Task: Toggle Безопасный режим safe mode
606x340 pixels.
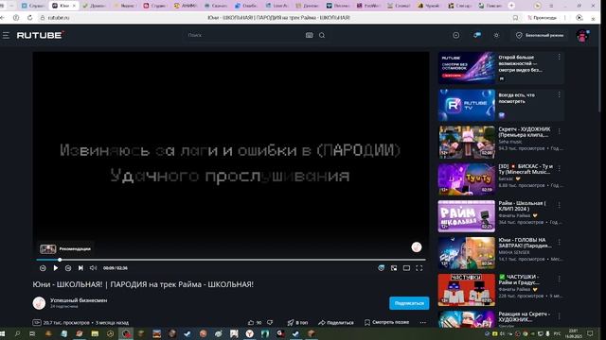Action: 540,35
